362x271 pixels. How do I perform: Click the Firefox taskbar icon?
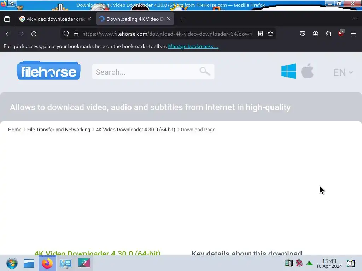[47, 263]
